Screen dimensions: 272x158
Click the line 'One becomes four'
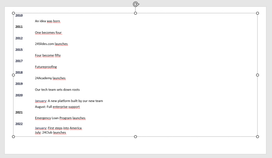tap(48, 33)
